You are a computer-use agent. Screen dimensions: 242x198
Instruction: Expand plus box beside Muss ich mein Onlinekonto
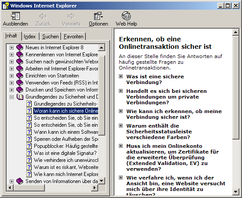[x=121, y=146]
